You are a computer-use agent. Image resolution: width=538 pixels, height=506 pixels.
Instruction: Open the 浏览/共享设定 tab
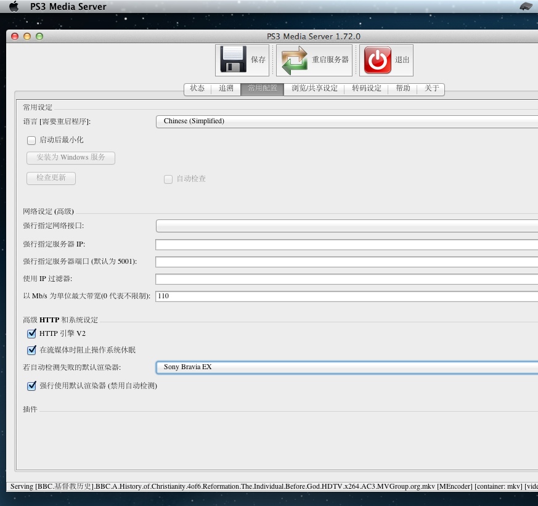[x=314, y=89]
